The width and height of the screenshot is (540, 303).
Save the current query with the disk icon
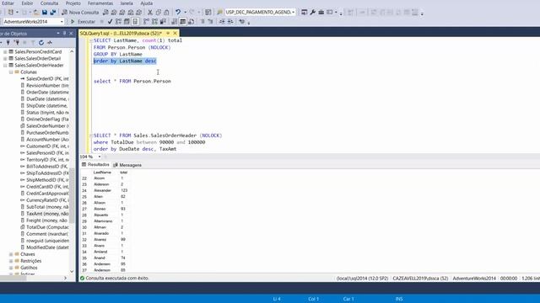(45, 12)
